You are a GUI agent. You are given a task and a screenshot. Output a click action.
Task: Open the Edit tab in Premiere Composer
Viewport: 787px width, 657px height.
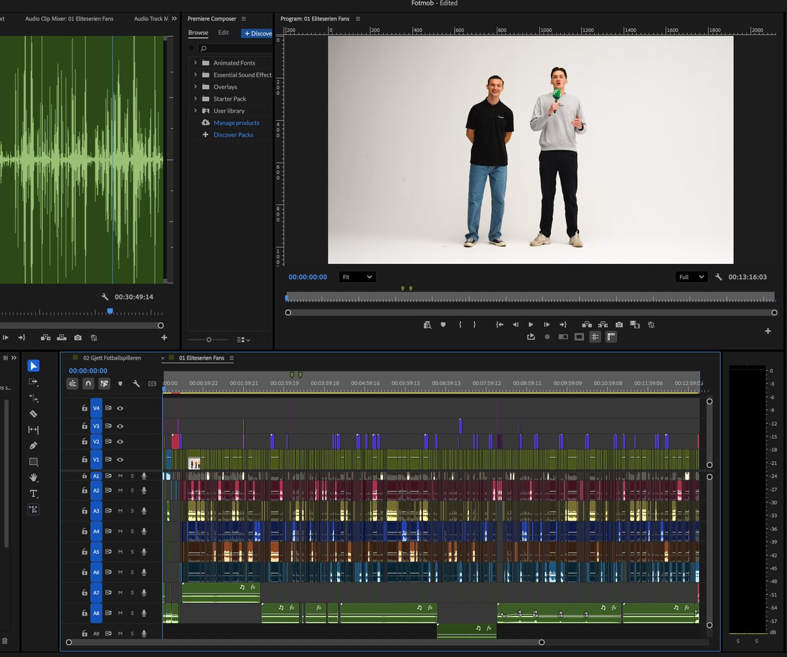coord(224,33)
